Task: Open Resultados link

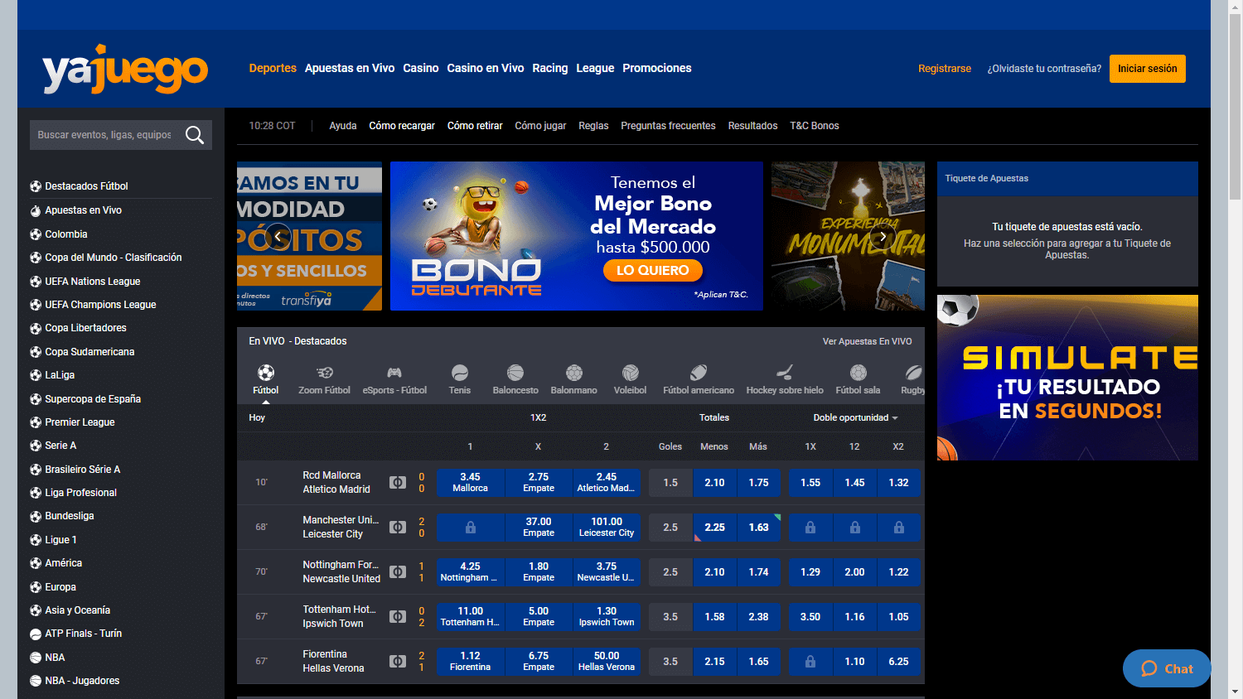Action: point(752,126)
